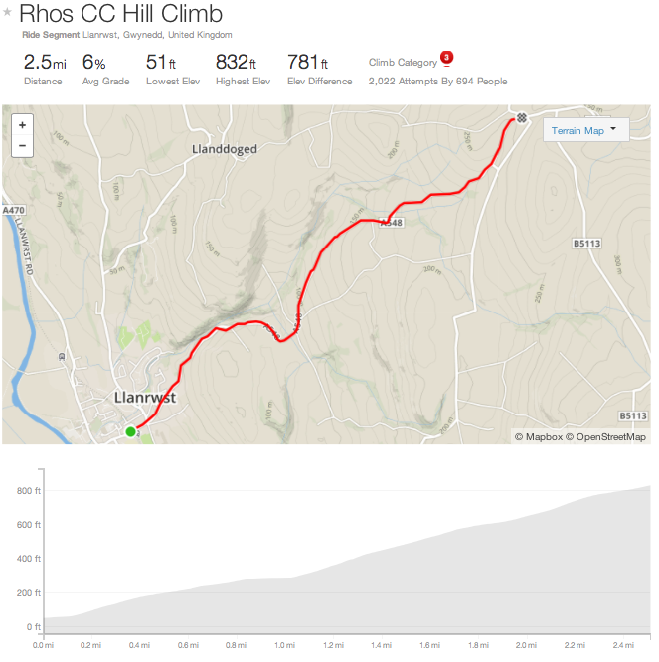Click the Llanddoged village label on map

point(224,149)
